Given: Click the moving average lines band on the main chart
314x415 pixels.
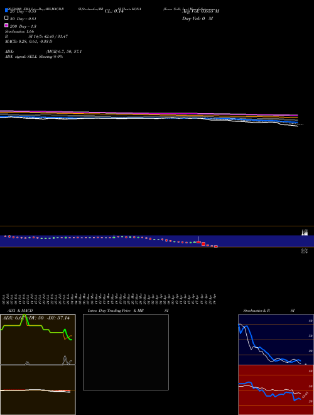Looking at the screenshot, I should pos(149,117).
